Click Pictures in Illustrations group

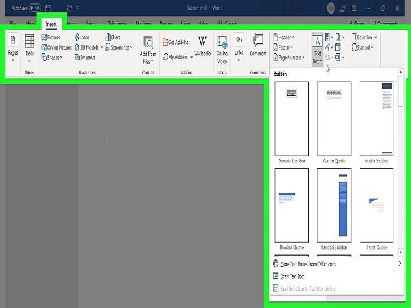[51, 37]
